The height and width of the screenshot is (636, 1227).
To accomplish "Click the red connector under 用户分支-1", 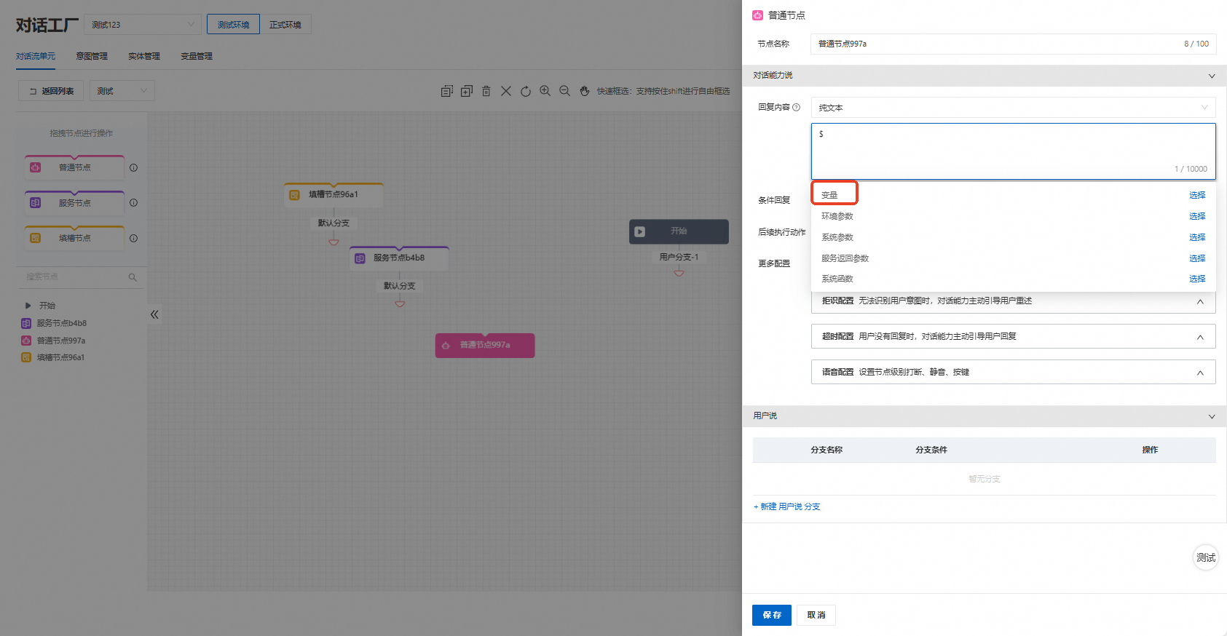I will pyautogui.click(x=679, y=273).
